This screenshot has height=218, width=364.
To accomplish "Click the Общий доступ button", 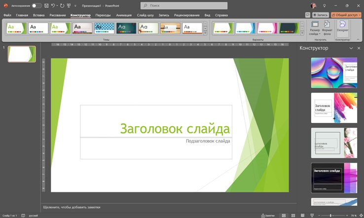I will point(346,15).
